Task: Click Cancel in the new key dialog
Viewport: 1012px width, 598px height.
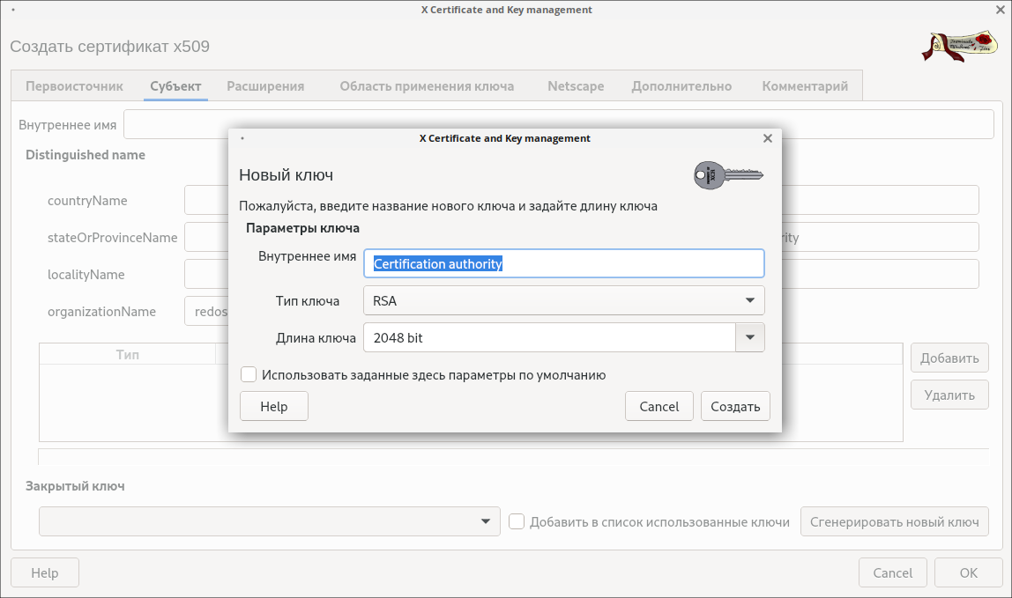Action: (x=659, y=407)
